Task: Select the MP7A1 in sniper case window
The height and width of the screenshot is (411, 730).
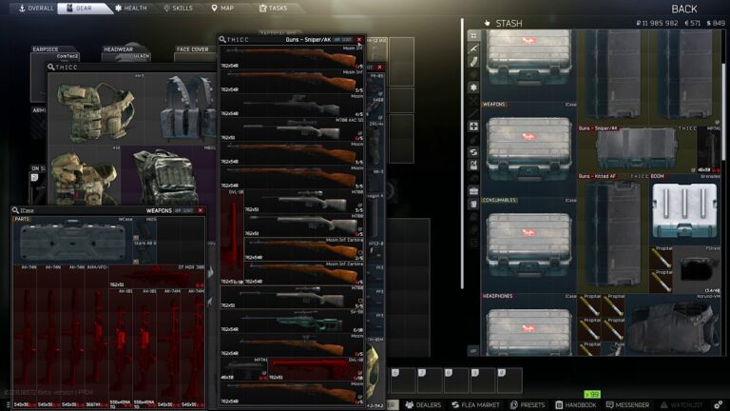Action: point(244,369)
